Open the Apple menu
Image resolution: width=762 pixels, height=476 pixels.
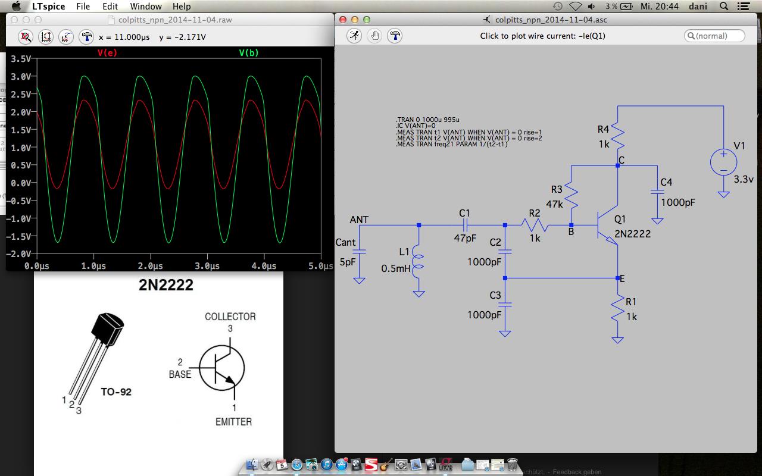15,6
